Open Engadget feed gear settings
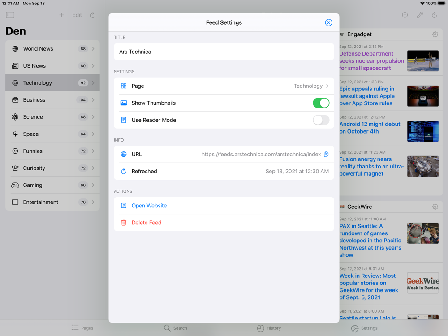Viewport: 448px width, 336px height. [435, 34]
